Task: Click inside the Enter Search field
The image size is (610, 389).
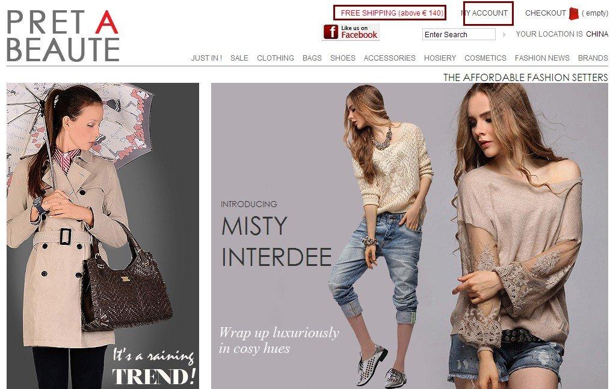Action: click(458, 35)
